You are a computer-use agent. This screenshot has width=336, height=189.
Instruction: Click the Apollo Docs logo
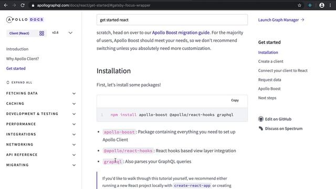point(25,19)
